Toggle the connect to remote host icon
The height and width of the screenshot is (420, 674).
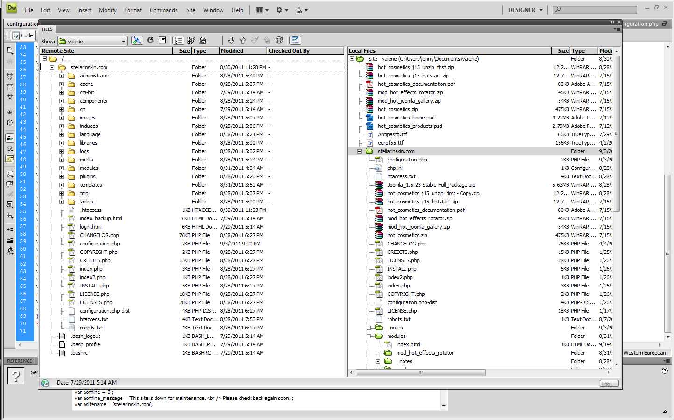(x=137, y=41)
